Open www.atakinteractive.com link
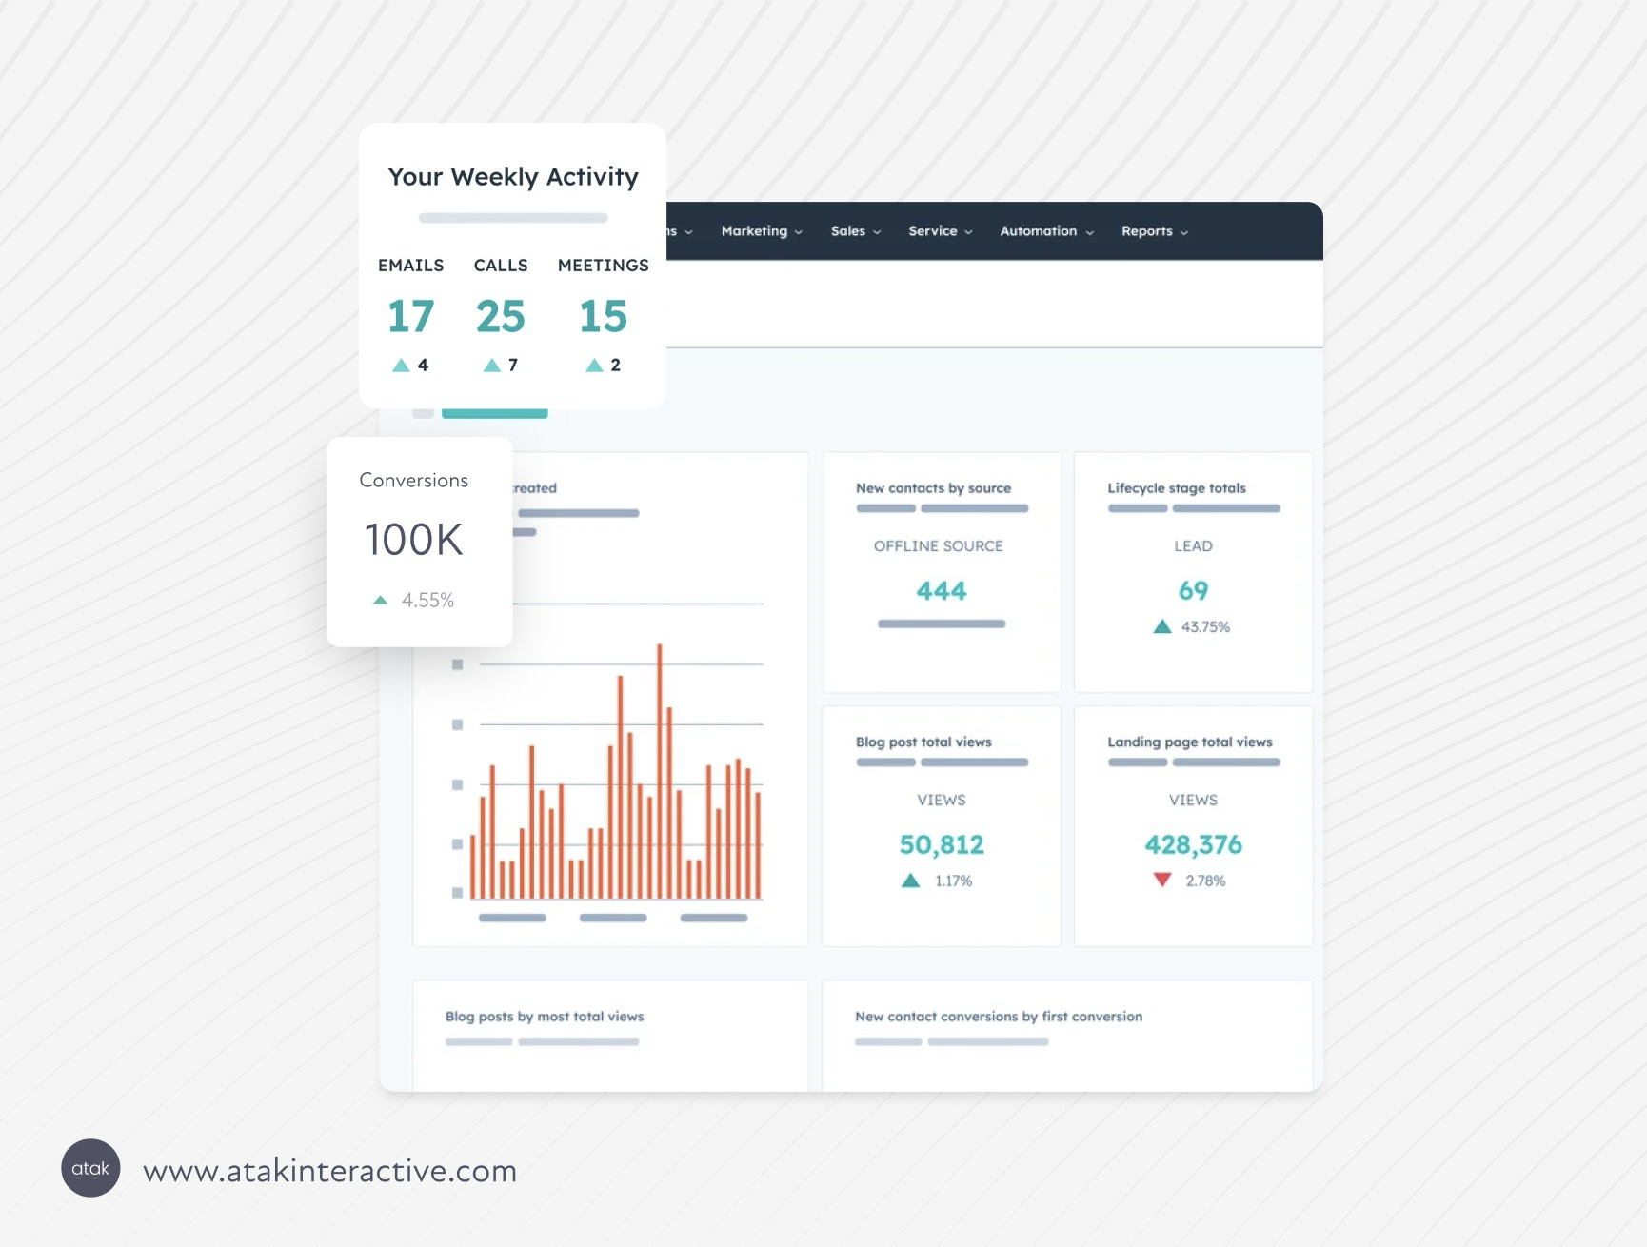The height and width of the screenshot is (1247, 1647). 329,1170
